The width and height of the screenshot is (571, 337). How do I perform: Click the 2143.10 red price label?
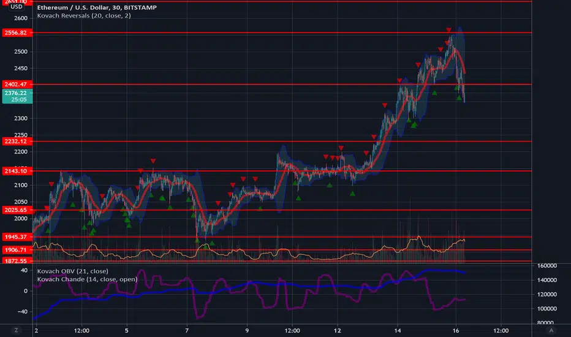tap(17, 171)
